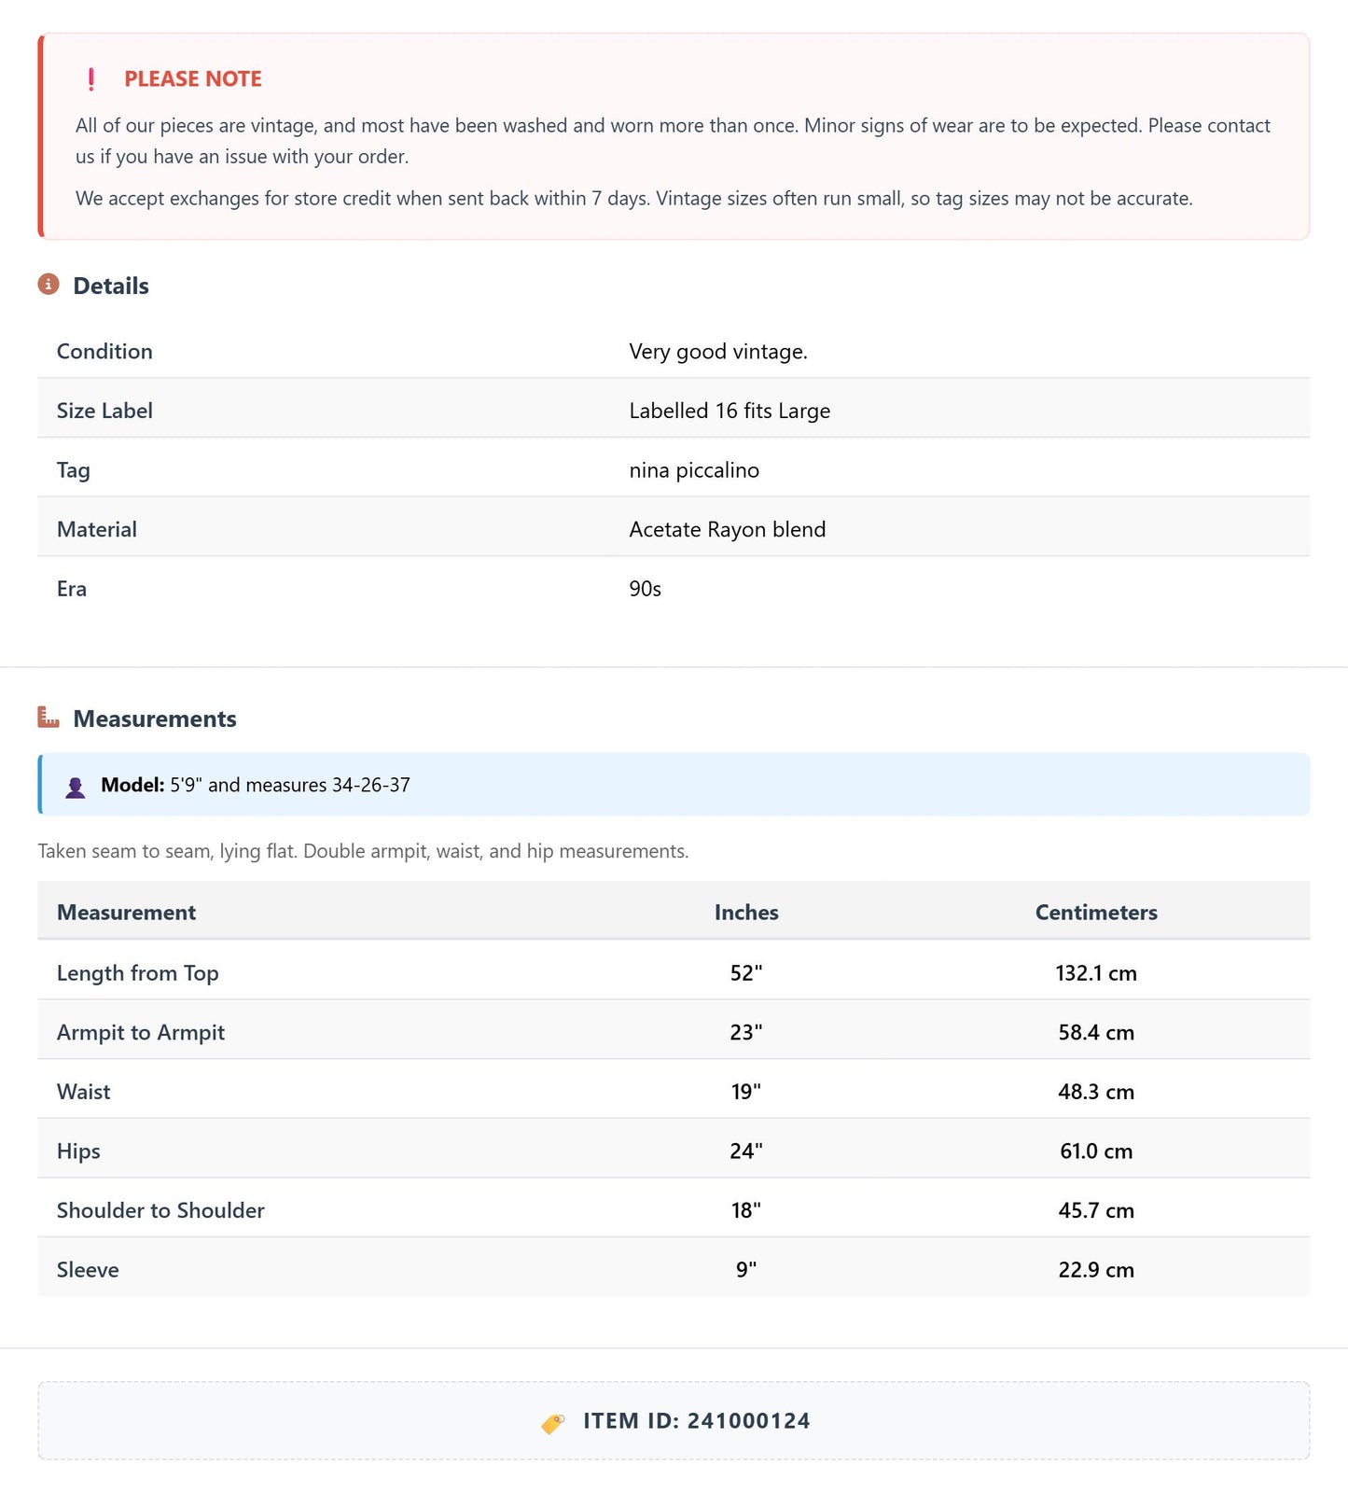Image resolution: width=1348 pixels, height=1493 pixels.
Task: Click the price tag icon near Item ID
Action: (x=553, y=1422)
